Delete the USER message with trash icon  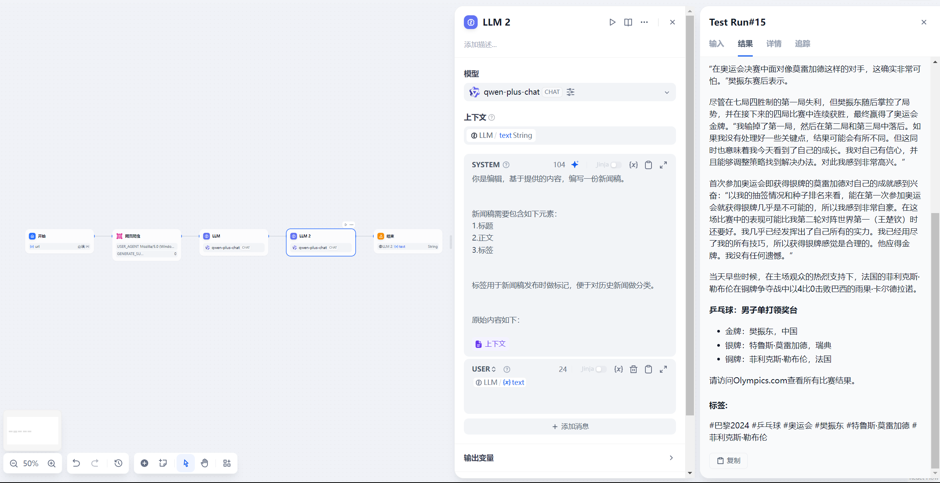coord(633,369)
